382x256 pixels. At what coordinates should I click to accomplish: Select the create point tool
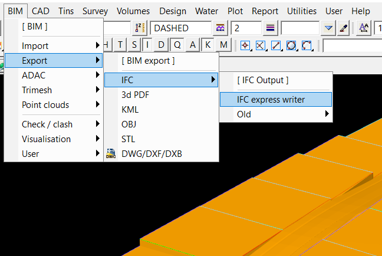tap(245, 45)
